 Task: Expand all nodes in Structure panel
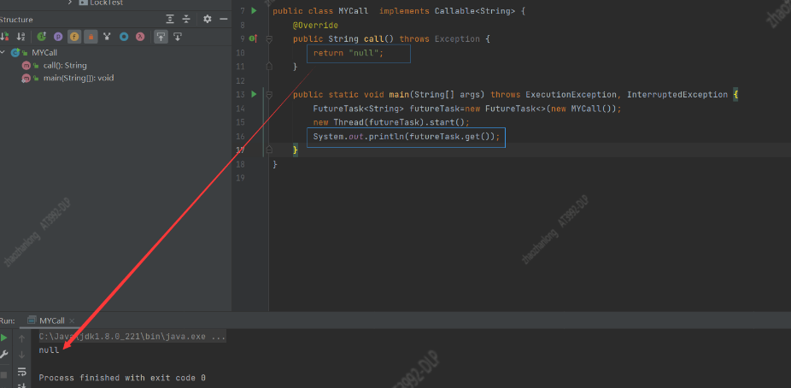coord(170,19)
